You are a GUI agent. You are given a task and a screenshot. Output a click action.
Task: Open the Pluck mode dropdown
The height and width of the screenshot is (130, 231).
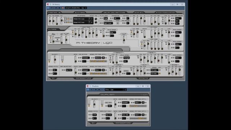[106, 18]
